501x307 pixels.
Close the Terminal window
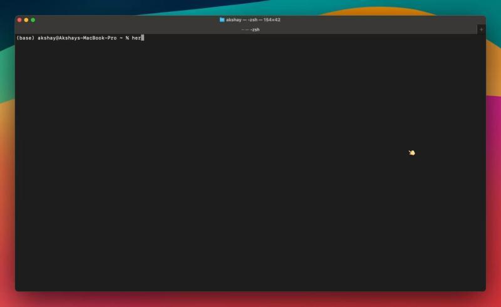point(19,20)
